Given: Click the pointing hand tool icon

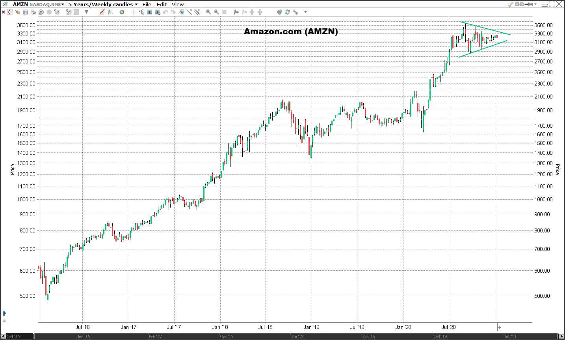Looking at the screenshot, I should tap(17, 12).
